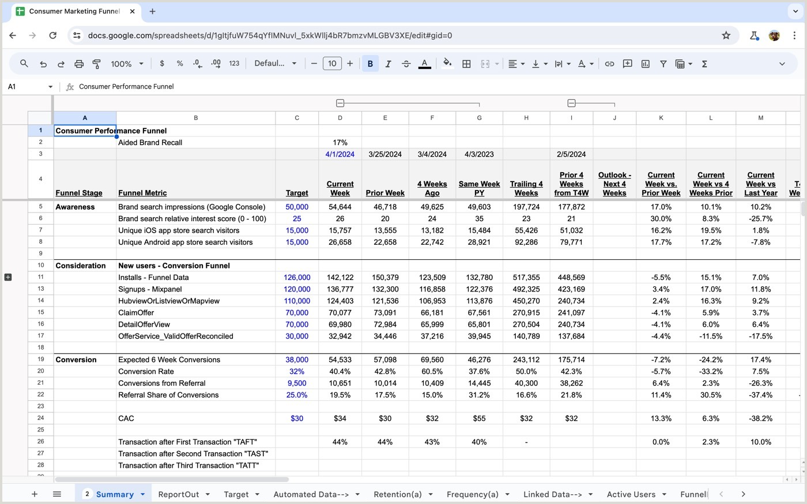Image resolution: width=807 pixels, height=504 pixels.
Task: Go back in browser history
Action: (x=13, y=36)
